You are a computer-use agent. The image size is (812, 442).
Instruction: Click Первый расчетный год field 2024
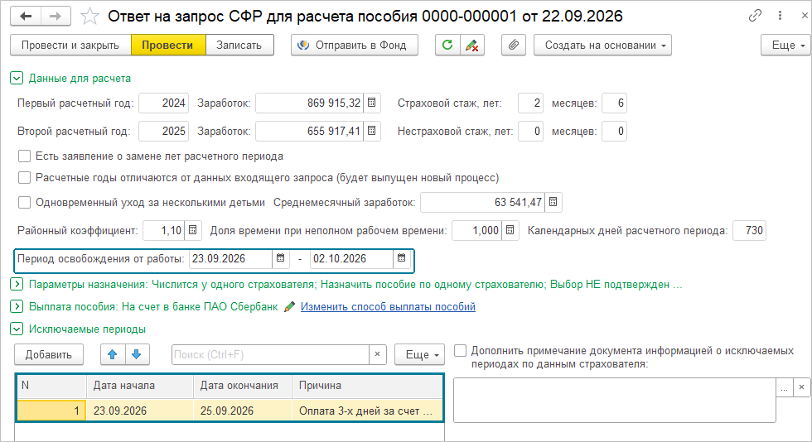click(x=164, y=103)
